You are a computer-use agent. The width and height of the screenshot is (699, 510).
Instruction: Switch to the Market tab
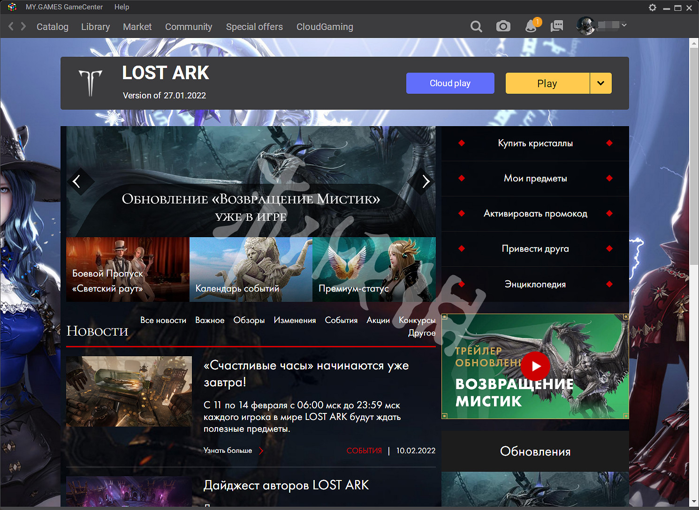pyautogui.click(x=137, y=27)
